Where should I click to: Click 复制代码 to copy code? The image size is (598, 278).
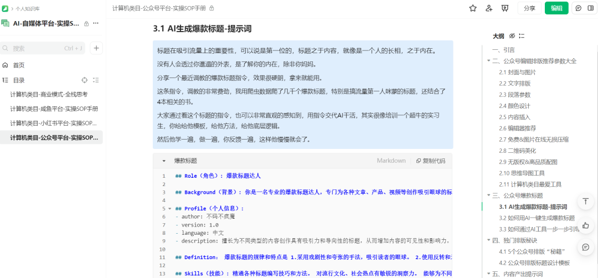[x=431, y=161]
